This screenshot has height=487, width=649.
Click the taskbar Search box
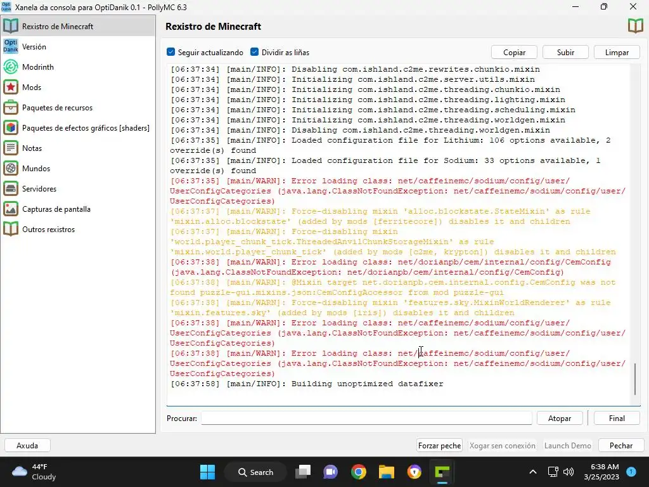[x=255, y=472]
